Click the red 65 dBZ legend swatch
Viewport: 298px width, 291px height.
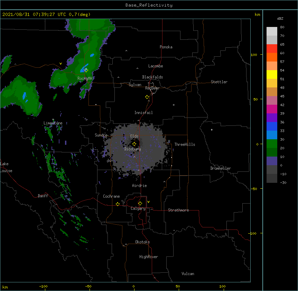pos(272,49)
